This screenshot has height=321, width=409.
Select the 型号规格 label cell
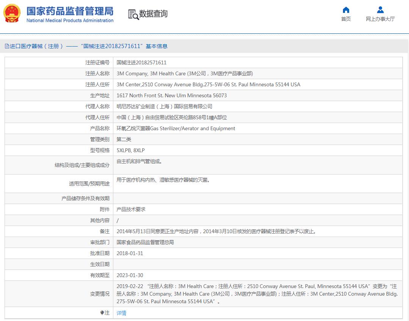[59, 150]
